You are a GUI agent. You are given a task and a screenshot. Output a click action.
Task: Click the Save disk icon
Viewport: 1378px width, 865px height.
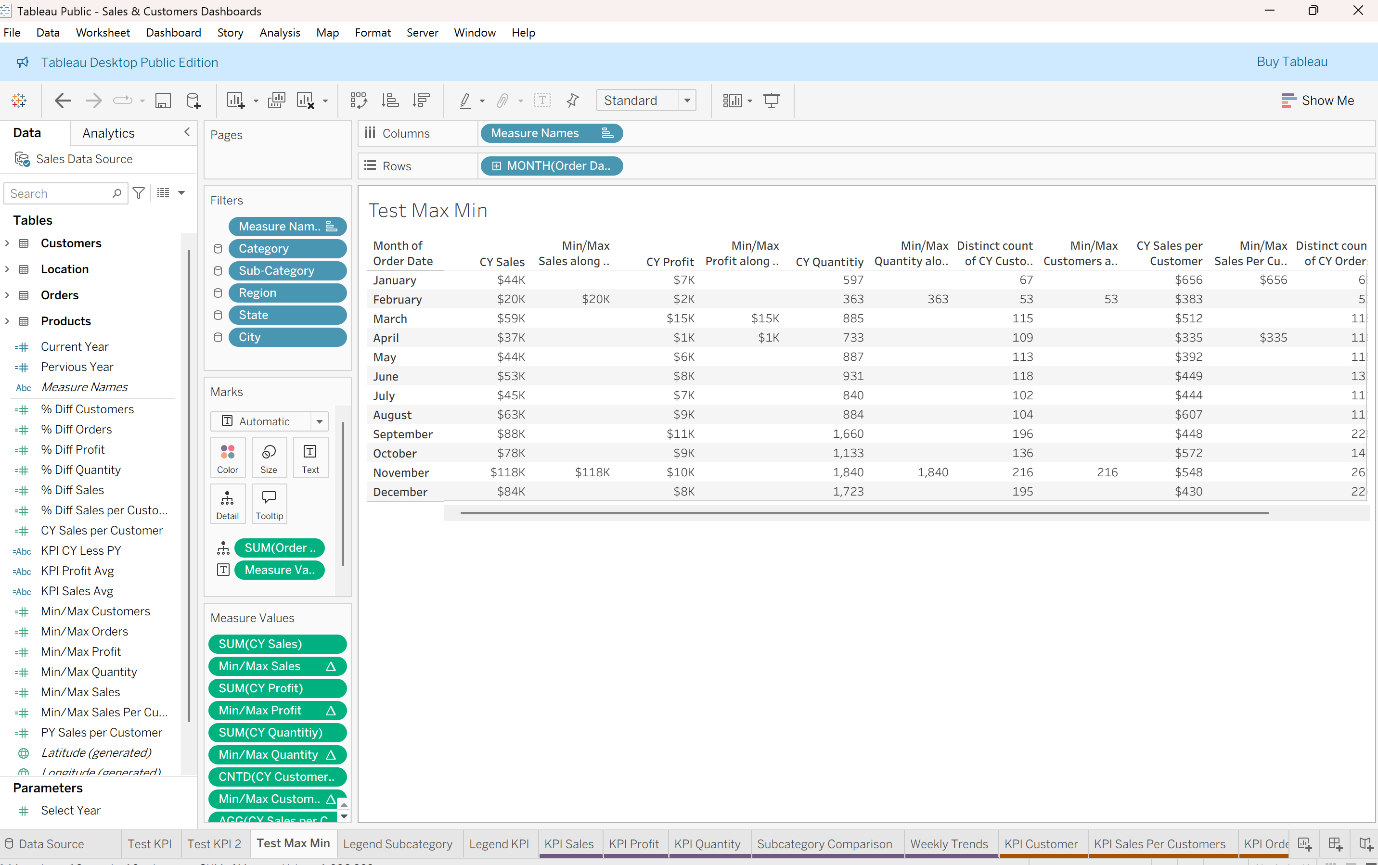click(163, 101)
